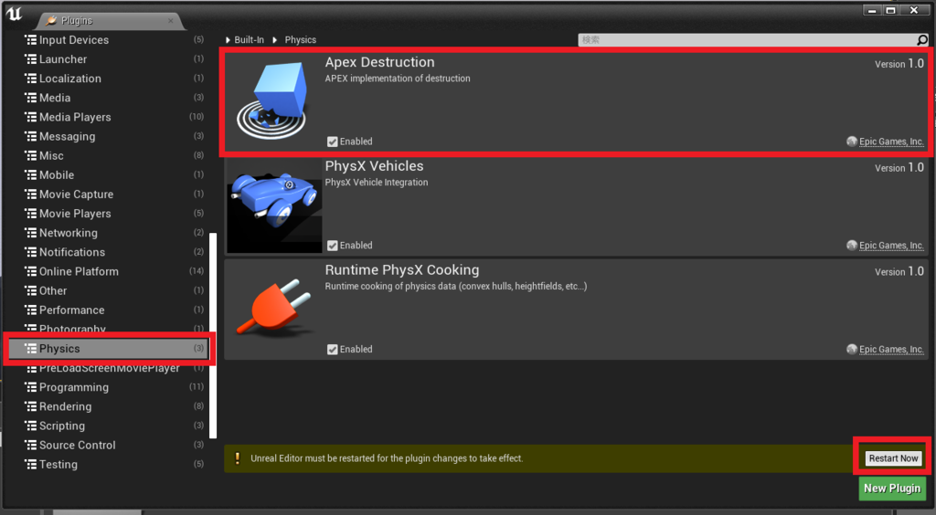This screenshot has width=936, height=515.
Task: Click the Built-In breadcrumb label
Action: click(x=249, y=40)
